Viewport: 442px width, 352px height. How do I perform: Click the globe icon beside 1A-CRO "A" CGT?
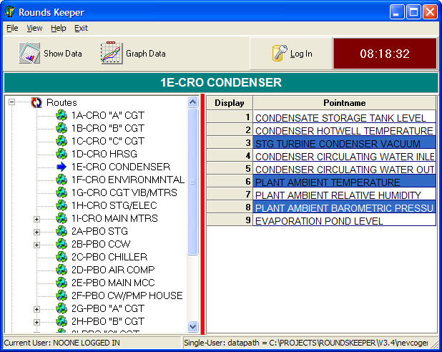tap(62, 115)
